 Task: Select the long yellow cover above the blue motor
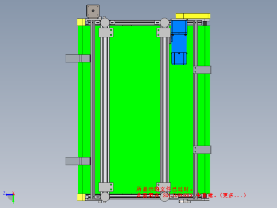[193, 16]
